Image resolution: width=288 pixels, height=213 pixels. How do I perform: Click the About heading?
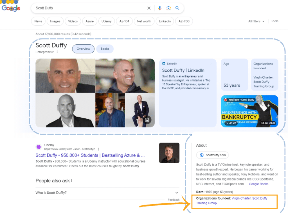201,145
